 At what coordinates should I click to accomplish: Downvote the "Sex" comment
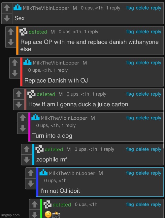(7, 18)
